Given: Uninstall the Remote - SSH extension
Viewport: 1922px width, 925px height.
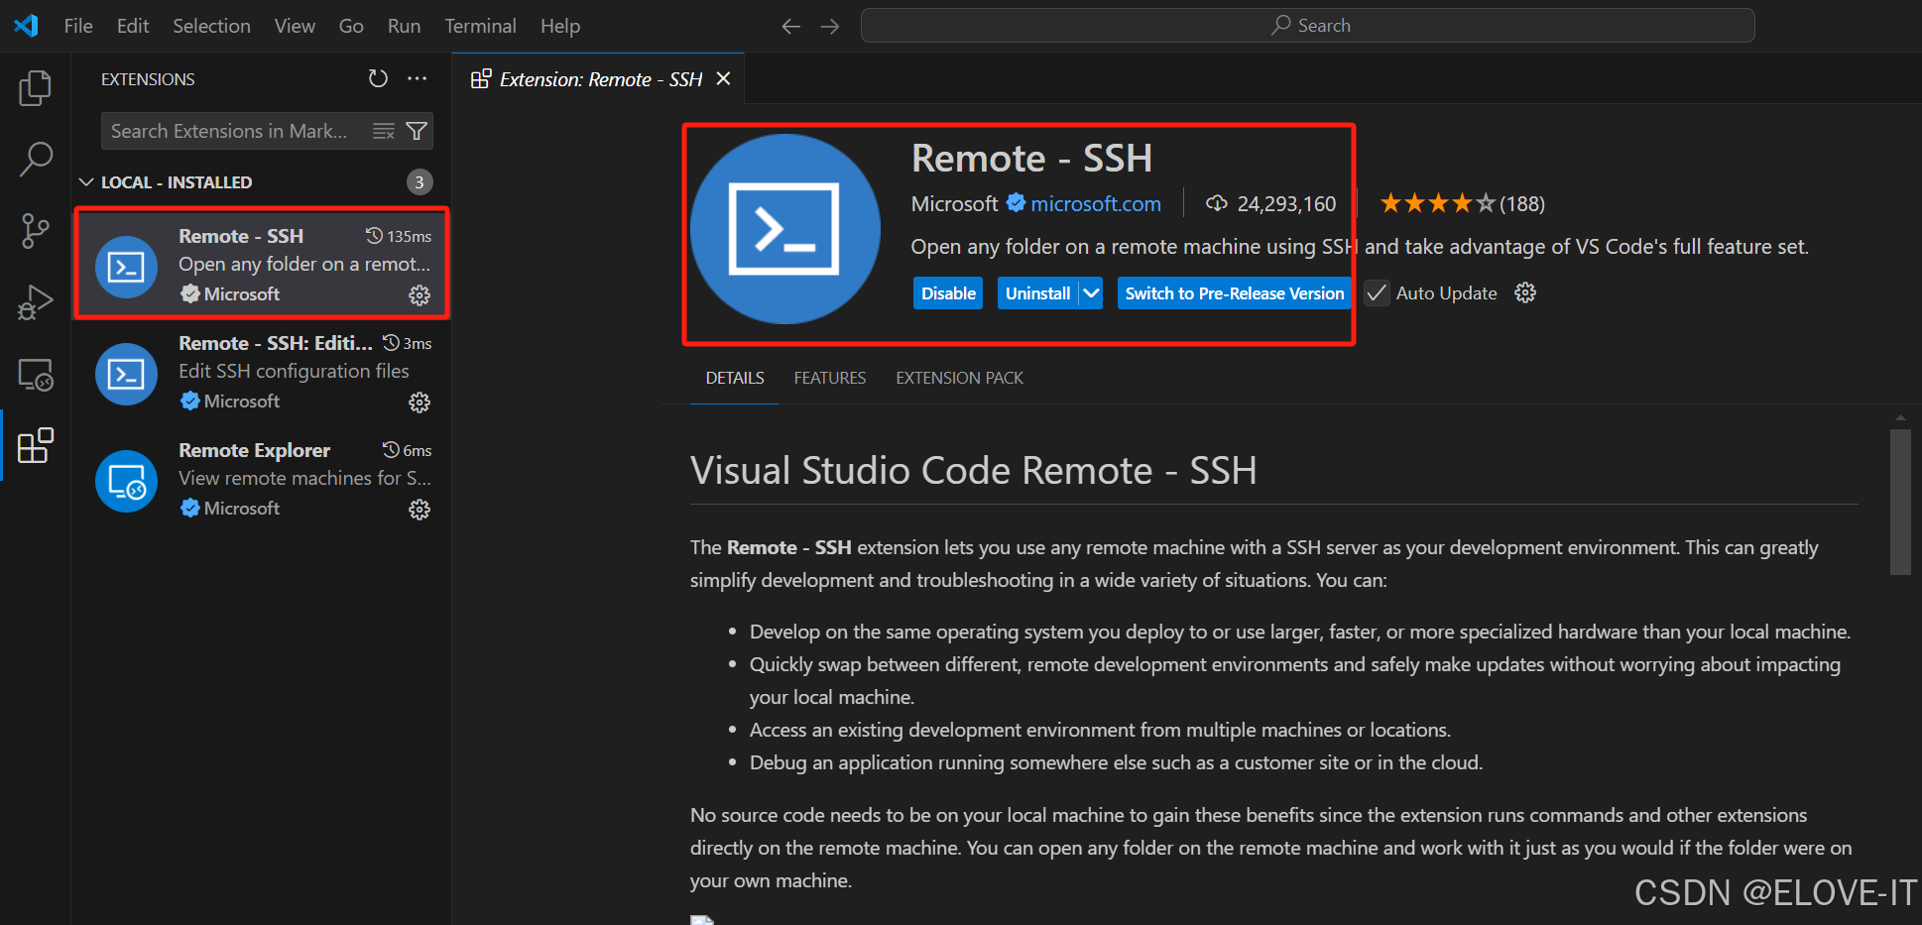Looking at the screenshot, I should point(1037,293).
